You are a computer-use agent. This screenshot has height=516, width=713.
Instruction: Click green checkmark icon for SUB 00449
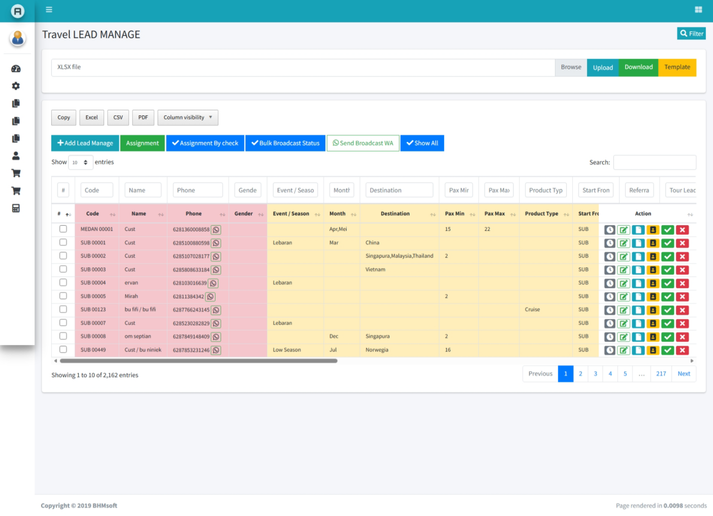pos(667,350)
